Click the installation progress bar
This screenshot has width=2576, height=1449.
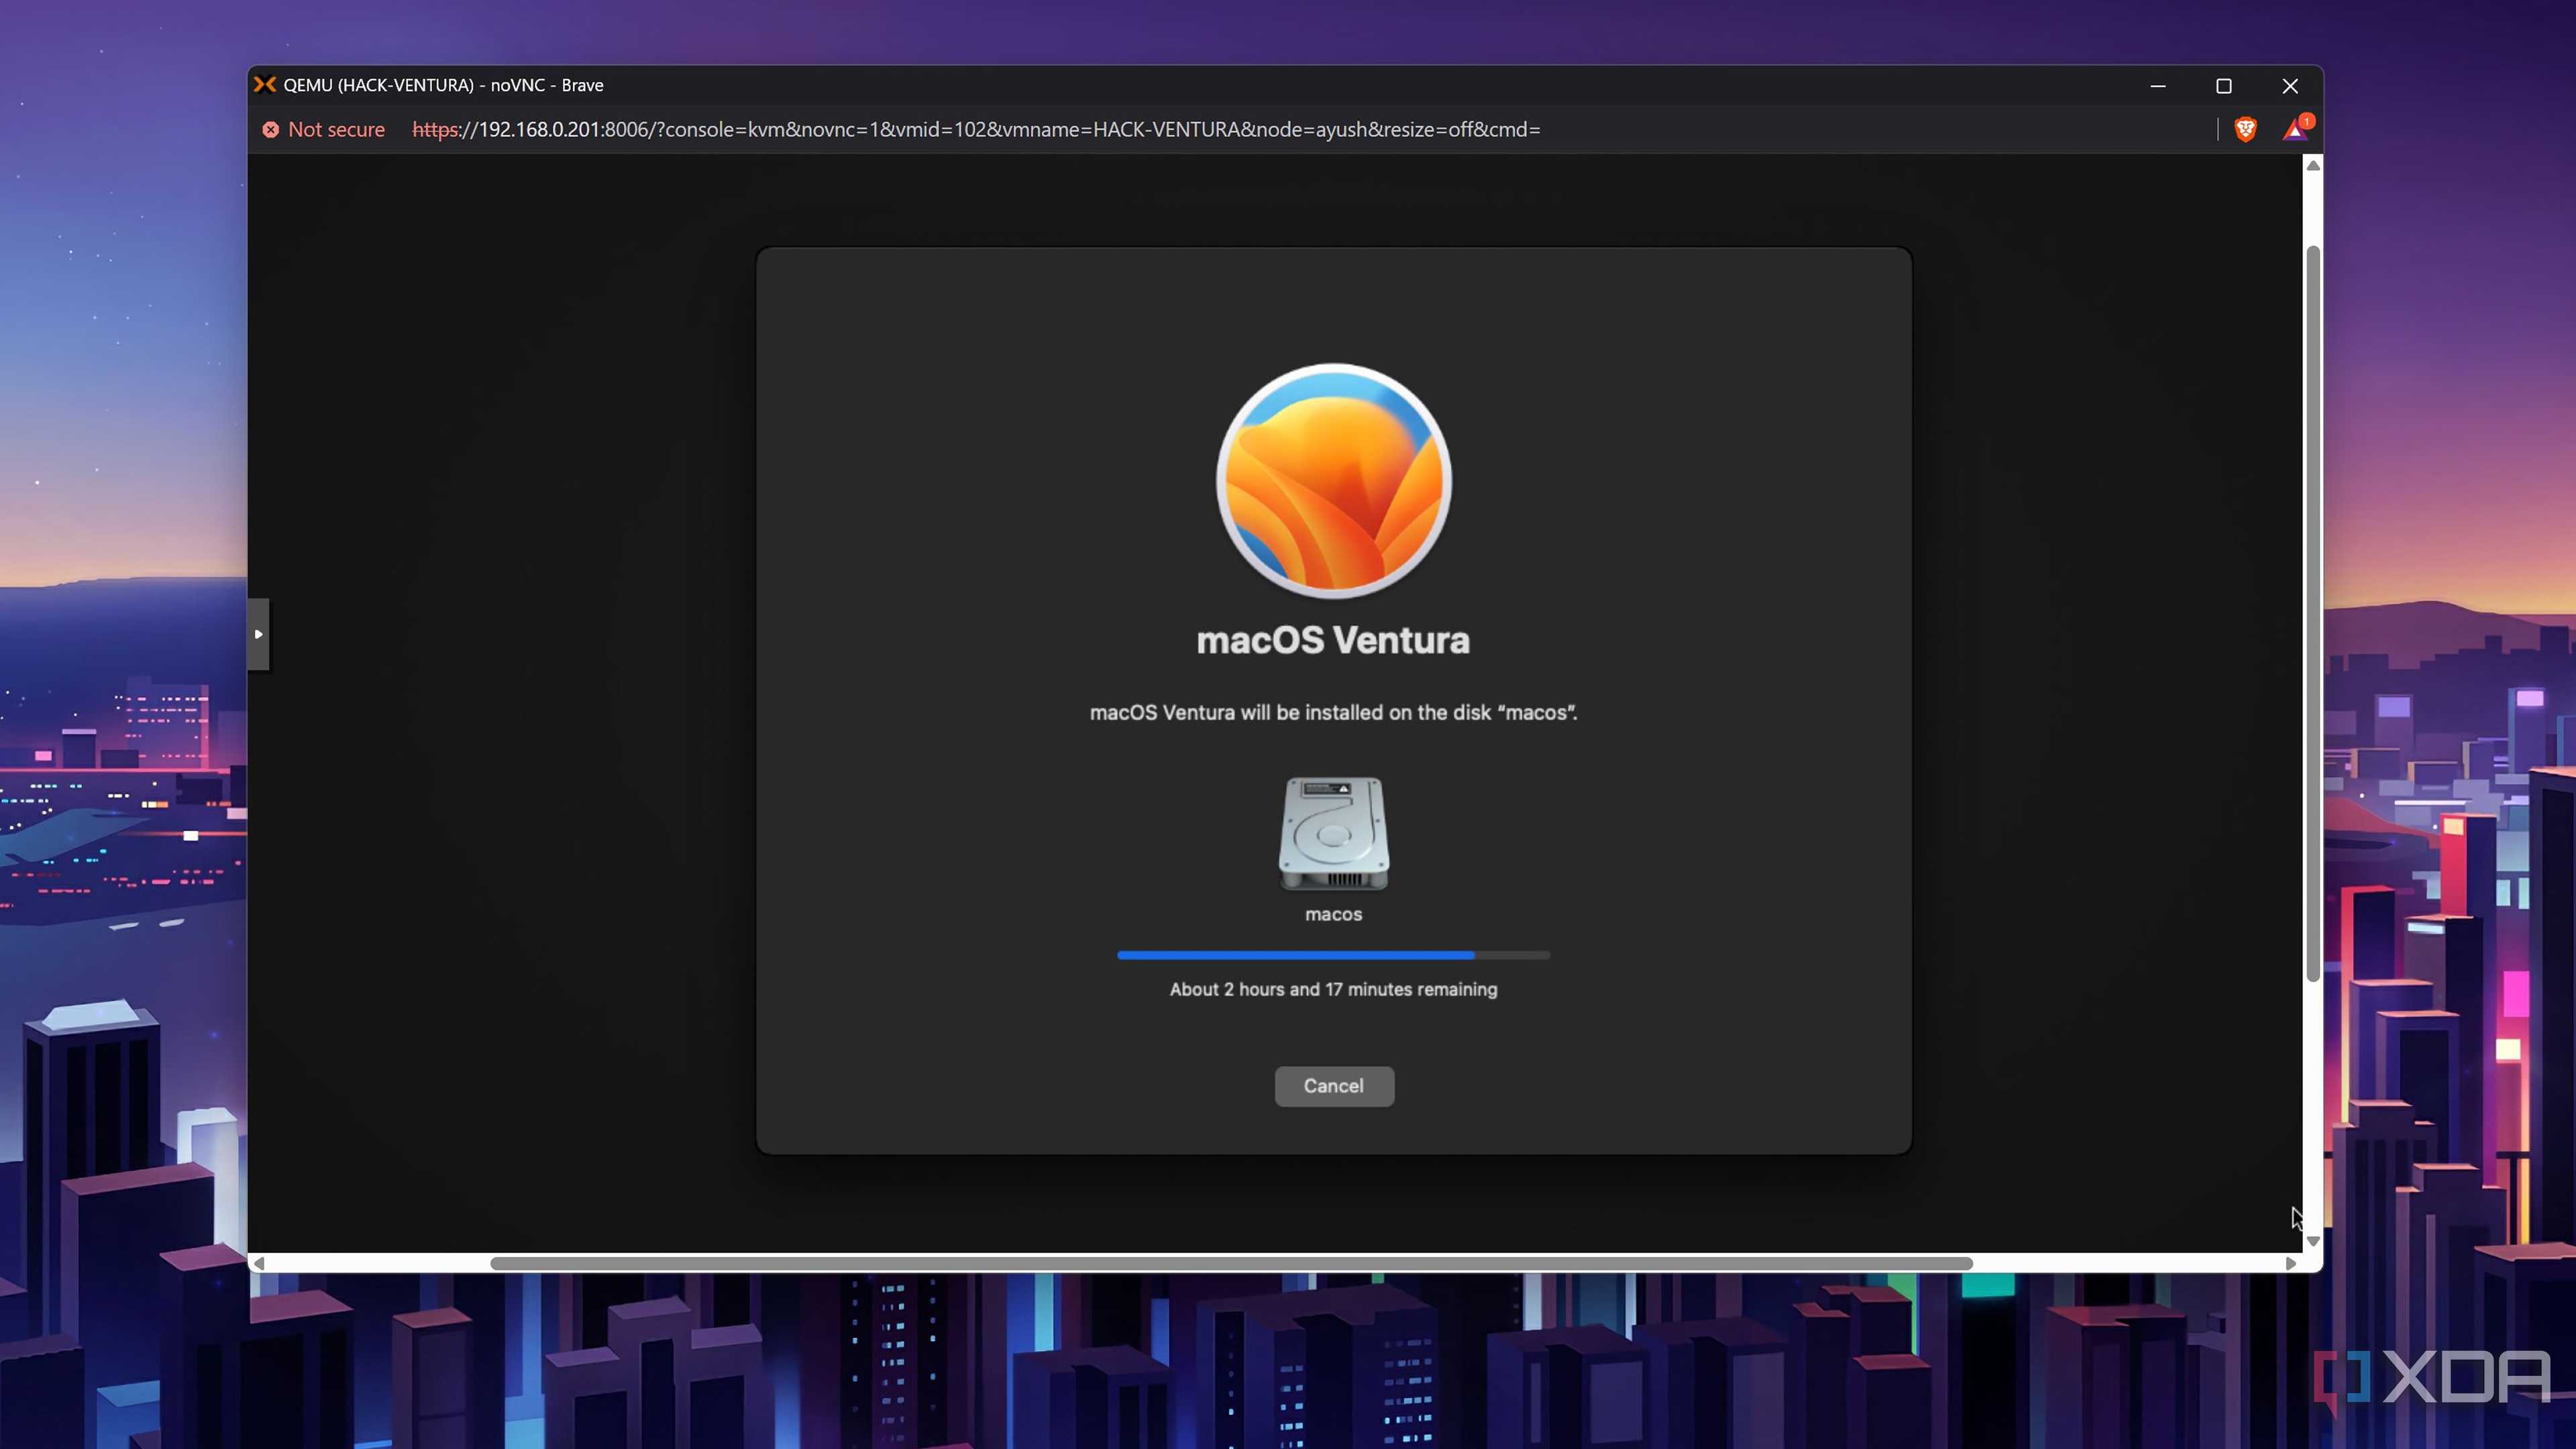(x=1333, y=955)
